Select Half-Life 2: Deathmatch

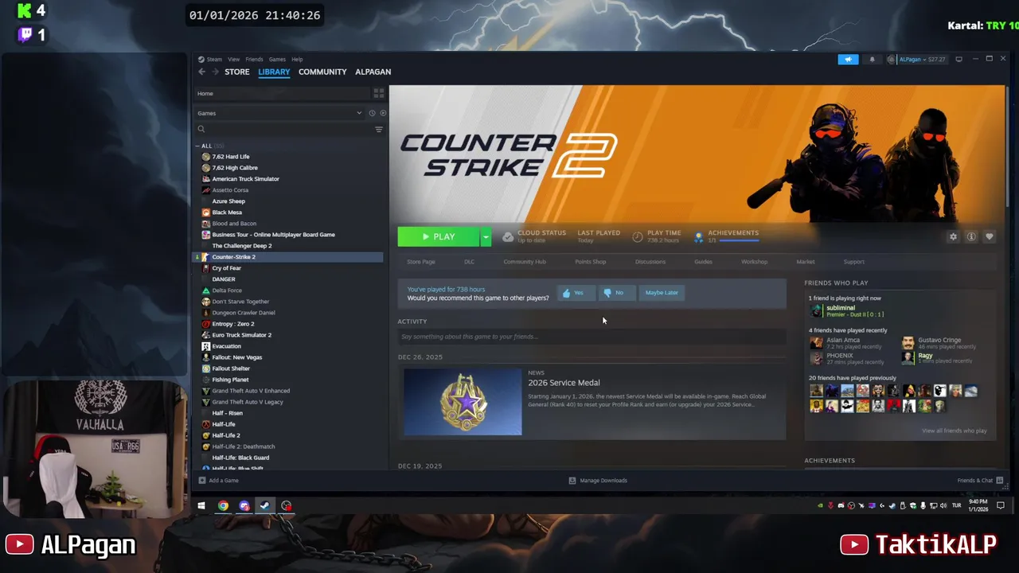pos(244,446)
